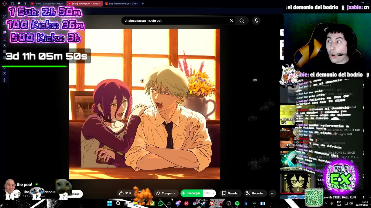Open X (Twitter) from the Opera sidebar
The height and width of the screenshot is (208, 371).
coord(4,45)
